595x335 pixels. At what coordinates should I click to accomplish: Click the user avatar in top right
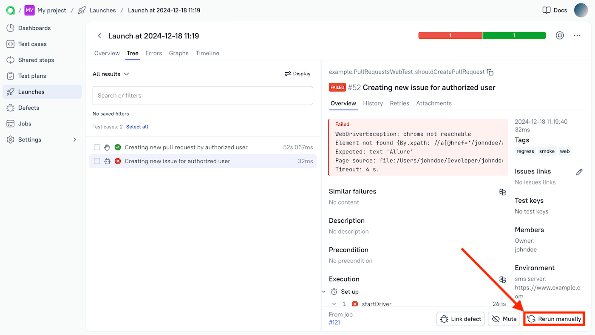581,10
